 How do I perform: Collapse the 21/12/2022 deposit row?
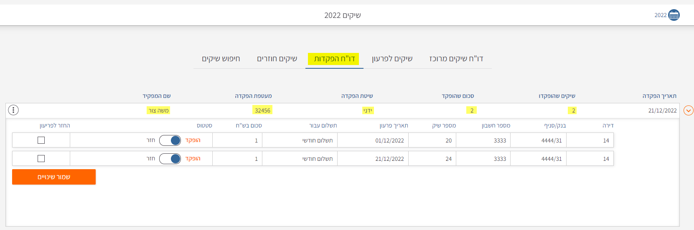point(688,110)
